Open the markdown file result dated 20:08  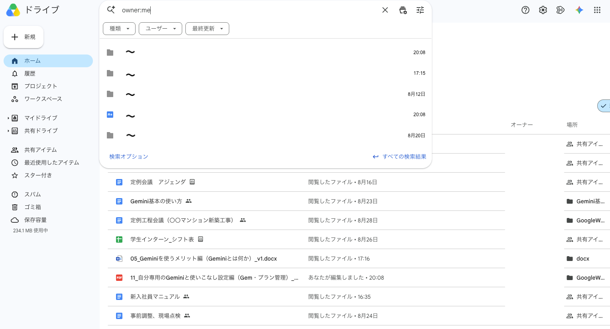(266, 115)
